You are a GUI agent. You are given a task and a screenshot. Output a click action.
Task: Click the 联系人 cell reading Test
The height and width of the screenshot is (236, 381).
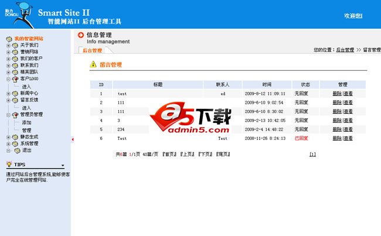(223, 138)
